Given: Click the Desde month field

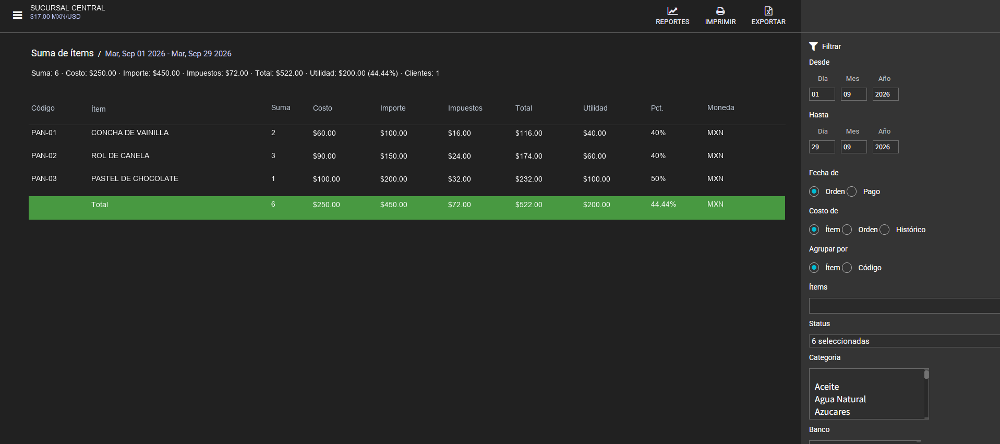Looking at the screenshot, I should (x=854, y=94).
